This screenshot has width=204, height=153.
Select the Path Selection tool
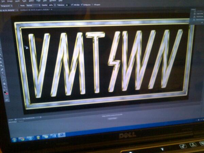click(x=3, y=76)
